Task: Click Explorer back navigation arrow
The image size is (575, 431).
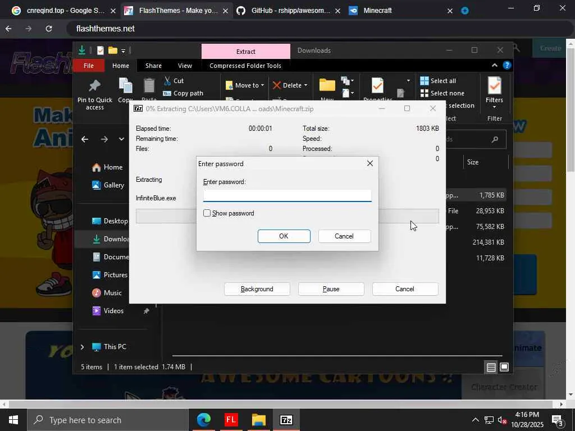Action: [x=85, y=139]
